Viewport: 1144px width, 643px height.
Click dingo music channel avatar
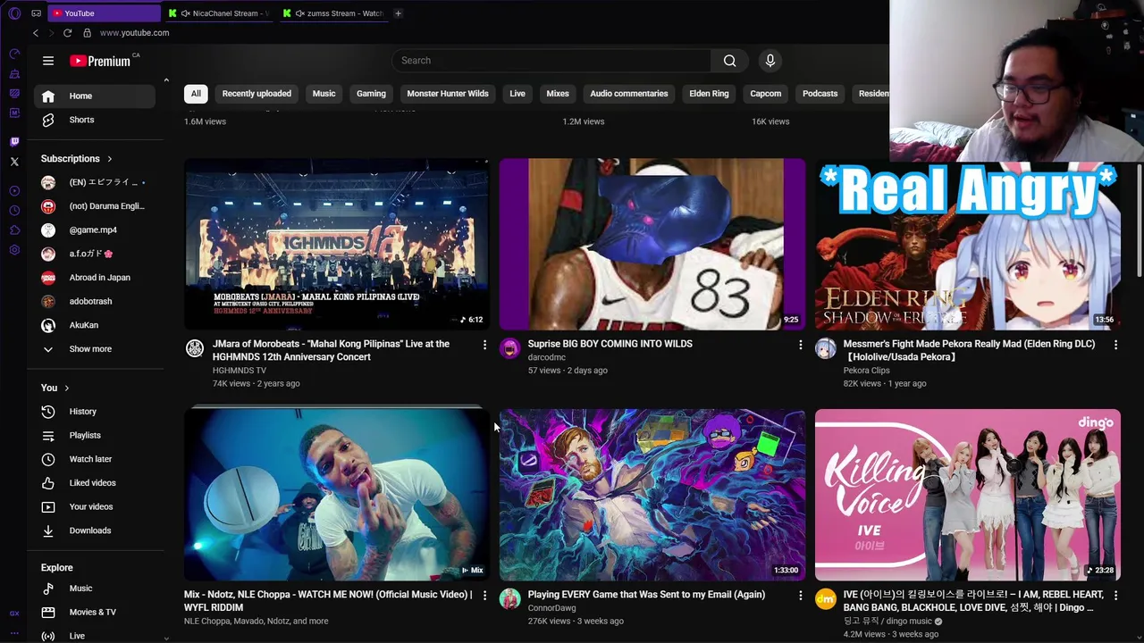(825, 599)
